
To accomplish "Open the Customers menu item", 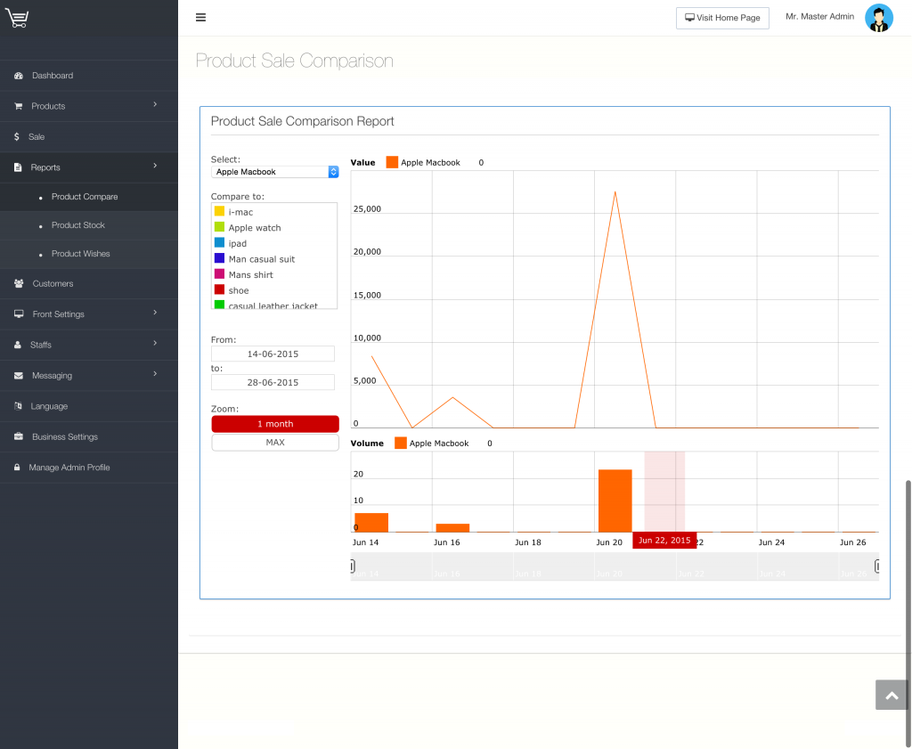I will pyautogui.click(x=89, y=284).
